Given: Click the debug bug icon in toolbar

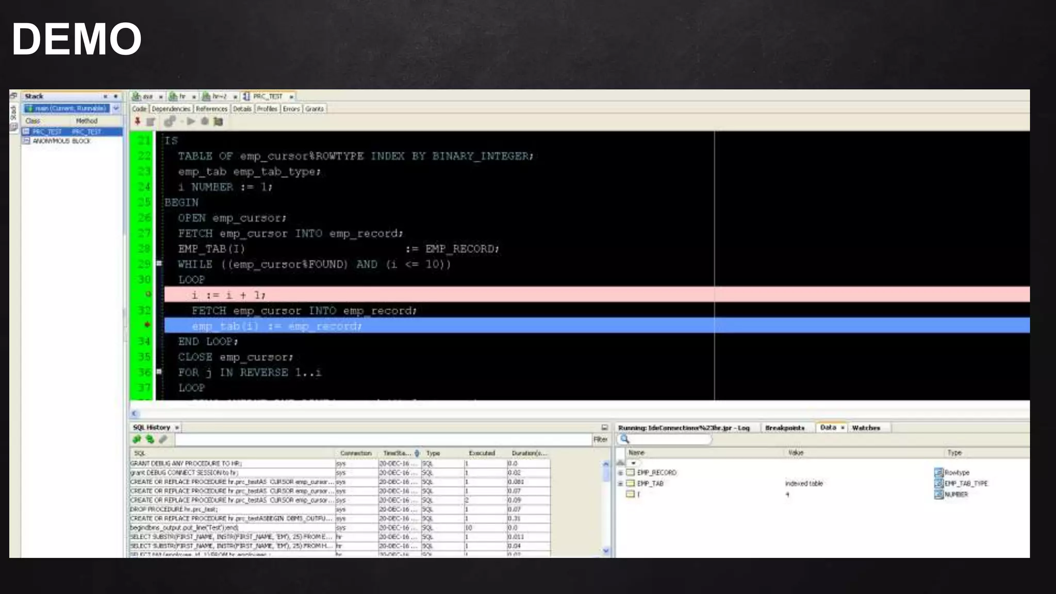Looking at the screenshot, I should click(x=205, y=122).
